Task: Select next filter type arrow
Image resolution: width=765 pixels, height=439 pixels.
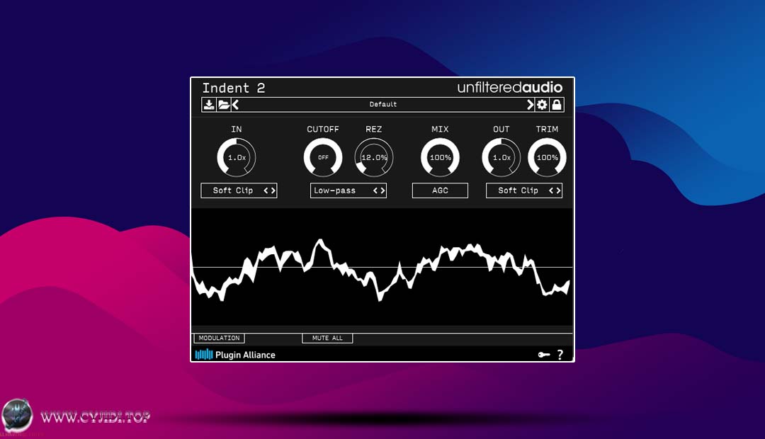Action: (x=382, y=190)
